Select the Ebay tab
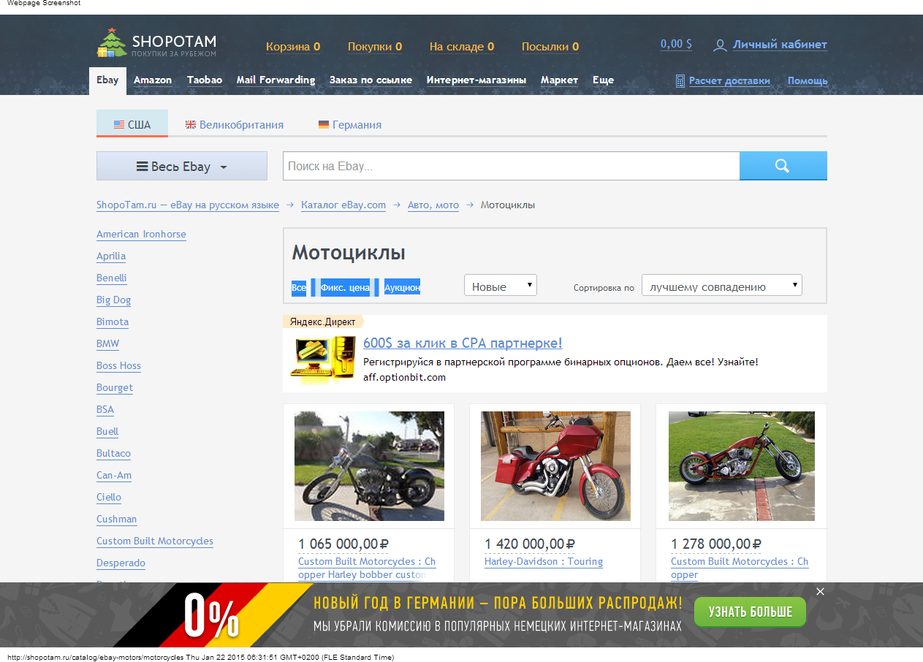Image resolution: width=923 pixels, height=662 pixels. coord(107,80)
